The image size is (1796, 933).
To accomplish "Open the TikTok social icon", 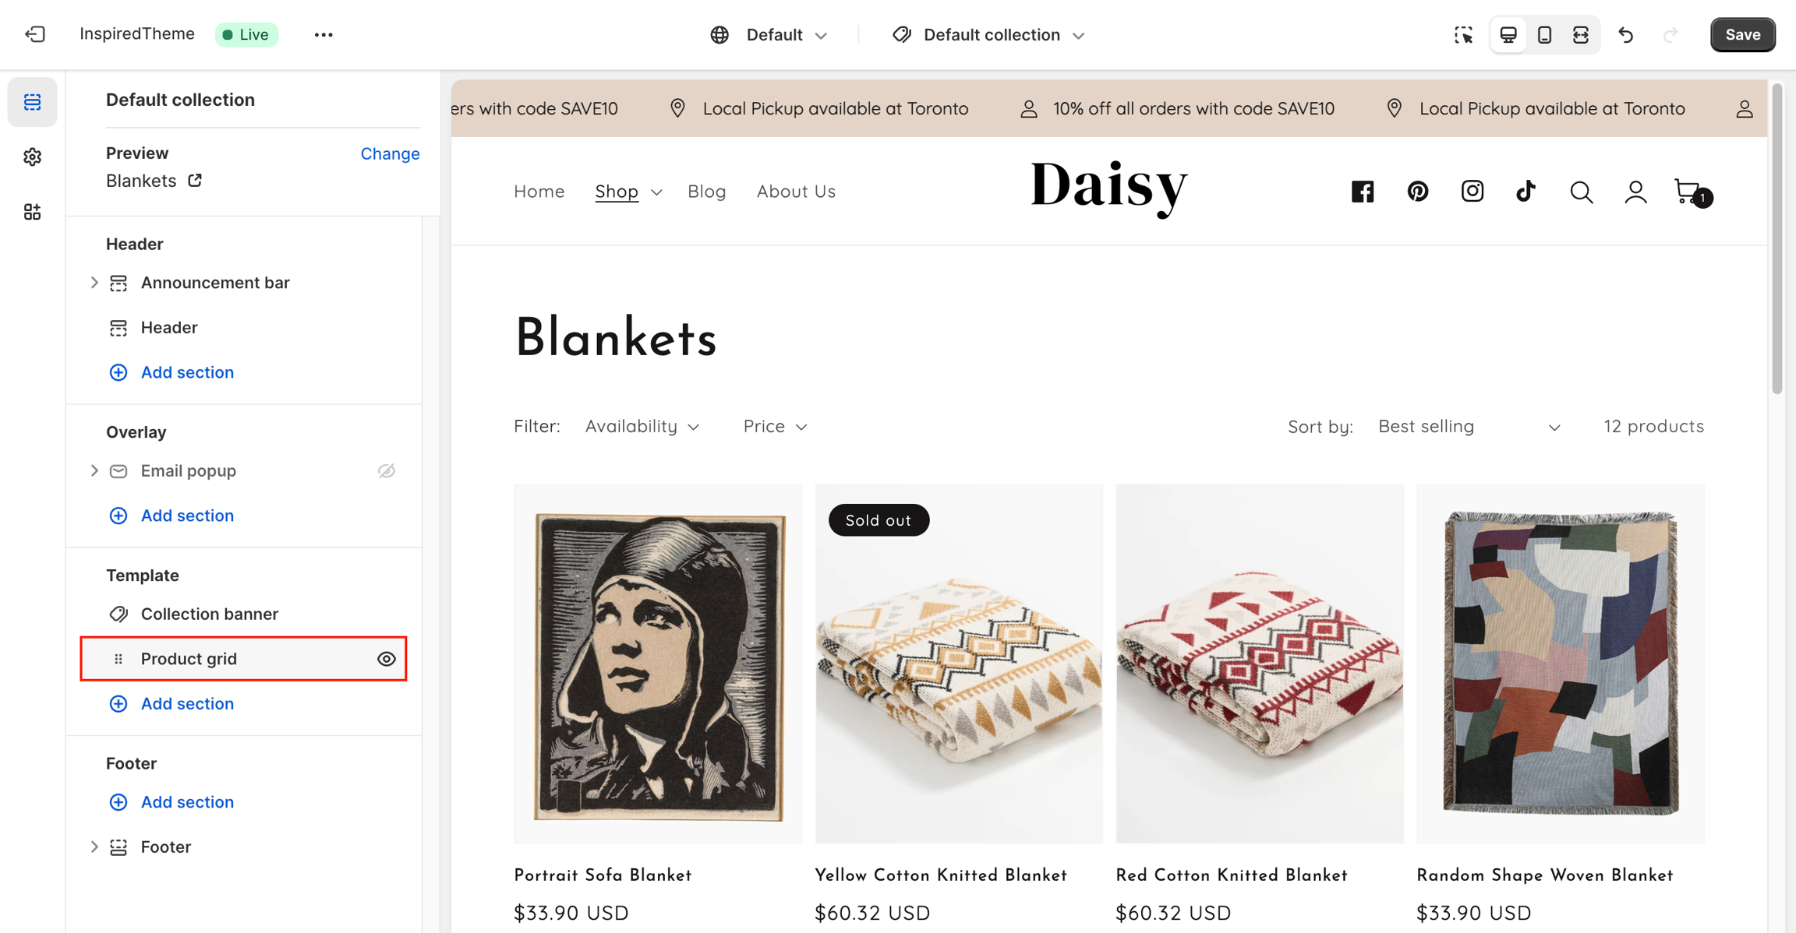I will point(1526,192).
